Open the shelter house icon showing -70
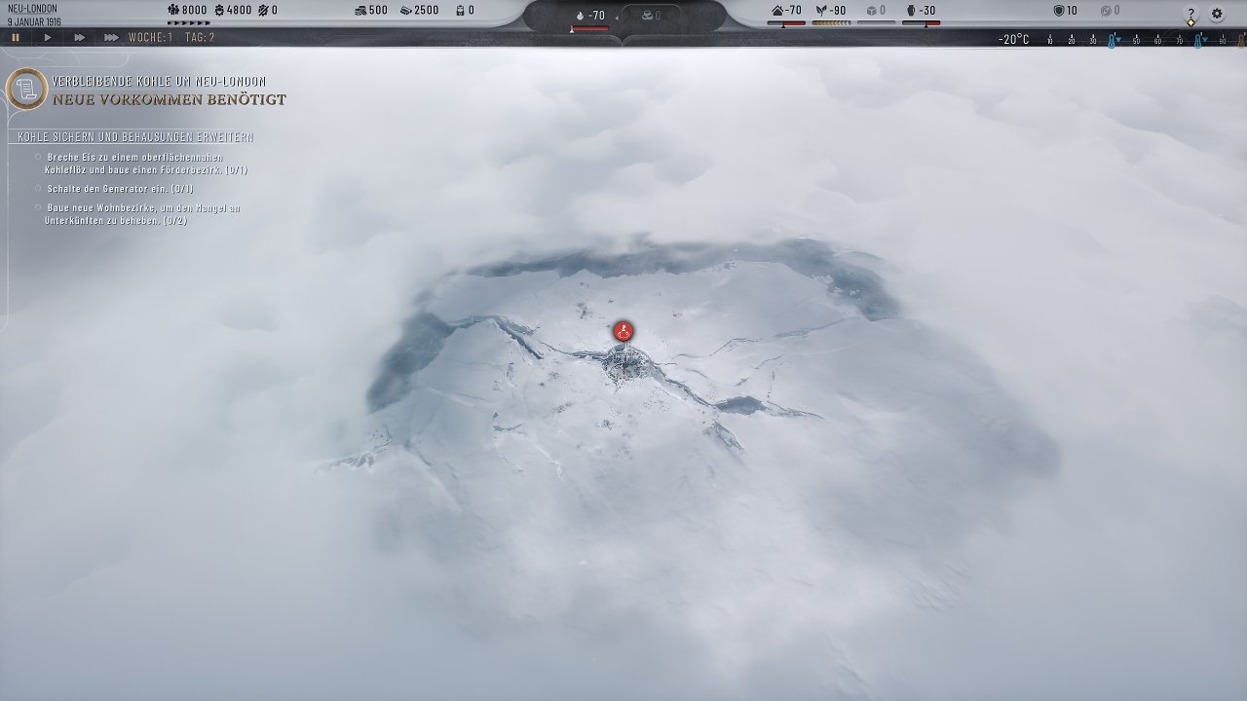Viewport: 1247px width, 701px height. pos(777,11)
